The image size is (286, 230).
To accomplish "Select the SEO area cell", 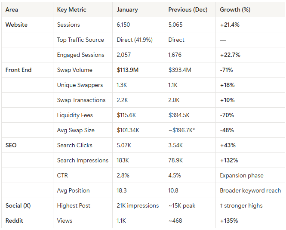I will (x=11, y=145).
